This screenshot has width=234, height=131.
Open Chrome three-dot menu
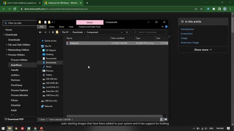coord(230,9)
